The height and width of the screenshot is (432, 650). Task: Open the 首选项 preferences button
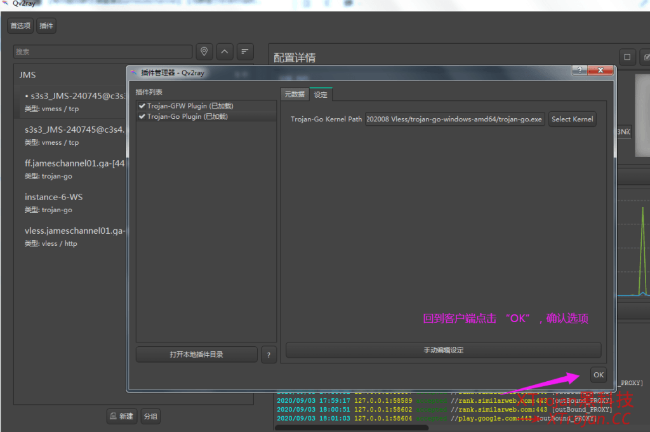[x=20, y=26]
